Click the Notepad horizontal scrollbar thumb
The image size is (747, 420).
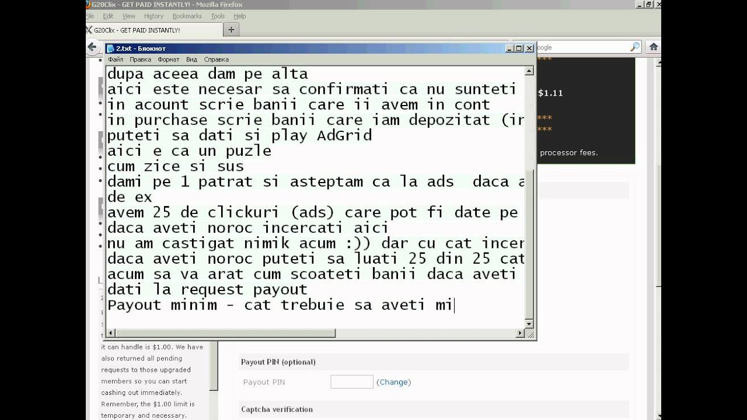(x=225, y=333)
